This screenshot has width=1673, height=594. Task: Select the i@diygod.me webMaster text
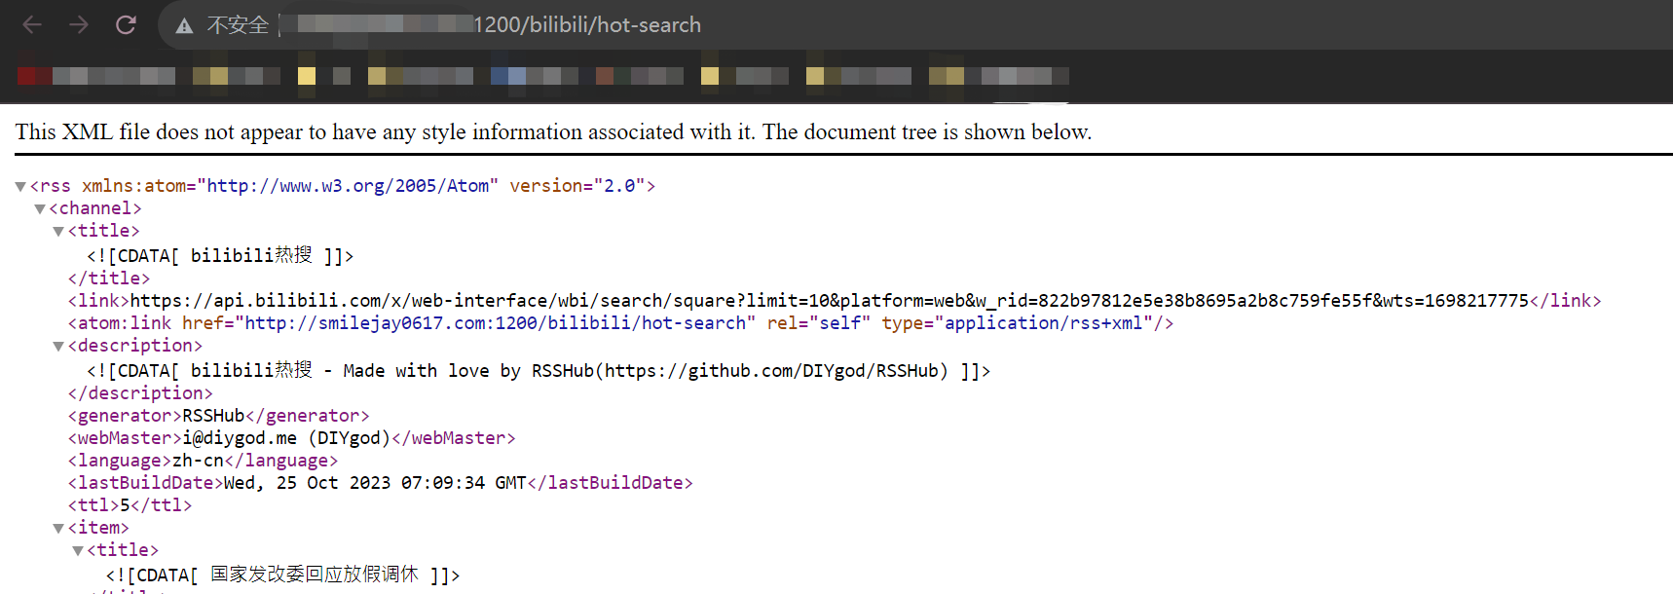coord(286,438)
